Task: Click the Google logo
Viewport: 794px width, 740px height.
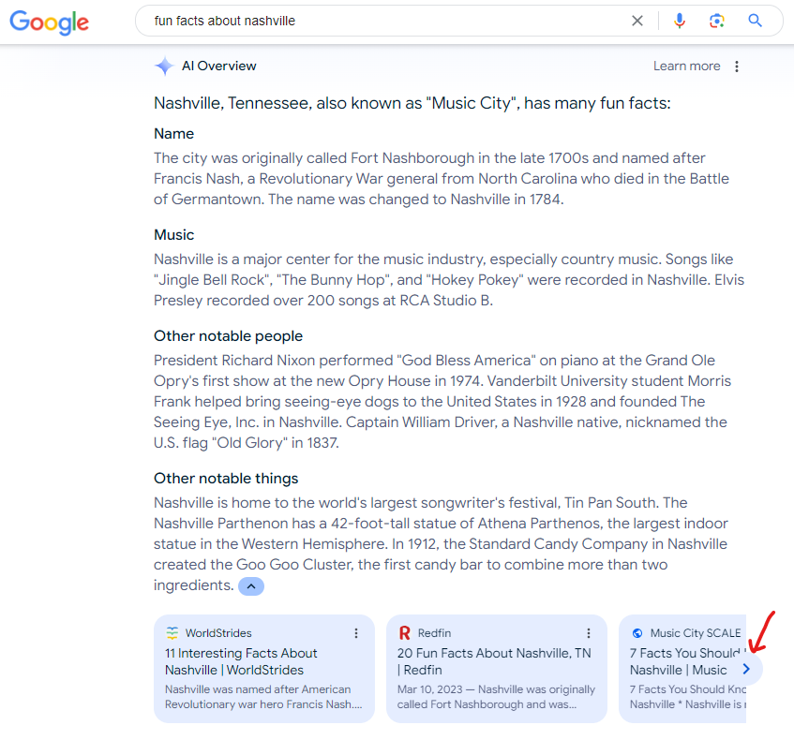Action: [49, 22]
